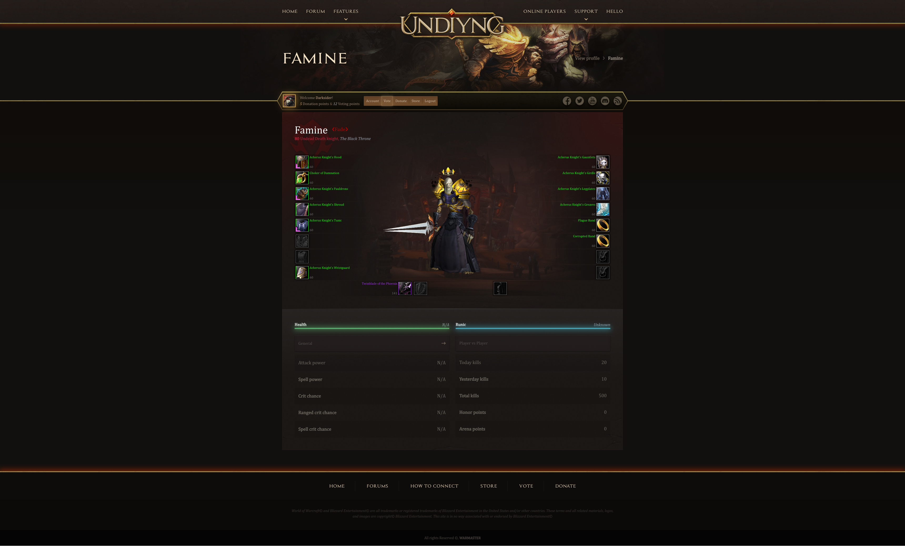This screenshot has height=546, width=905.
Task: Open the Vote tab in user bar
Action: point(387,101)
